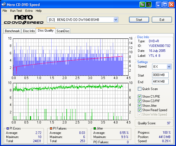Disable Show Read Speed checkbox
Image resolution: width=176 pixels, height=146 pixels.
140,110
